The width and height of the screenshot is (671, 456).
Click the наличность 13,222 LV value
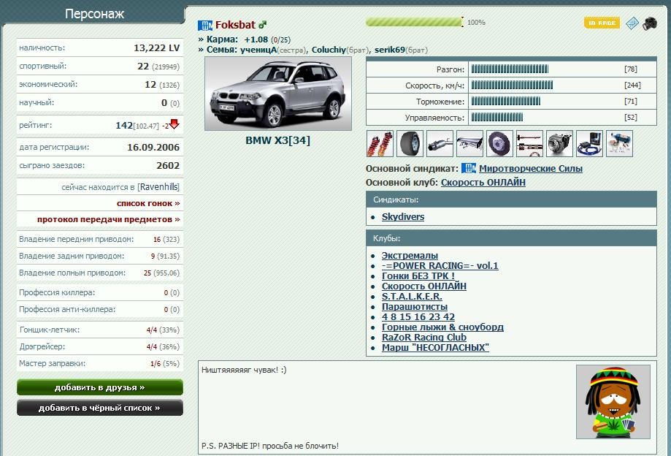pos(157,48)
